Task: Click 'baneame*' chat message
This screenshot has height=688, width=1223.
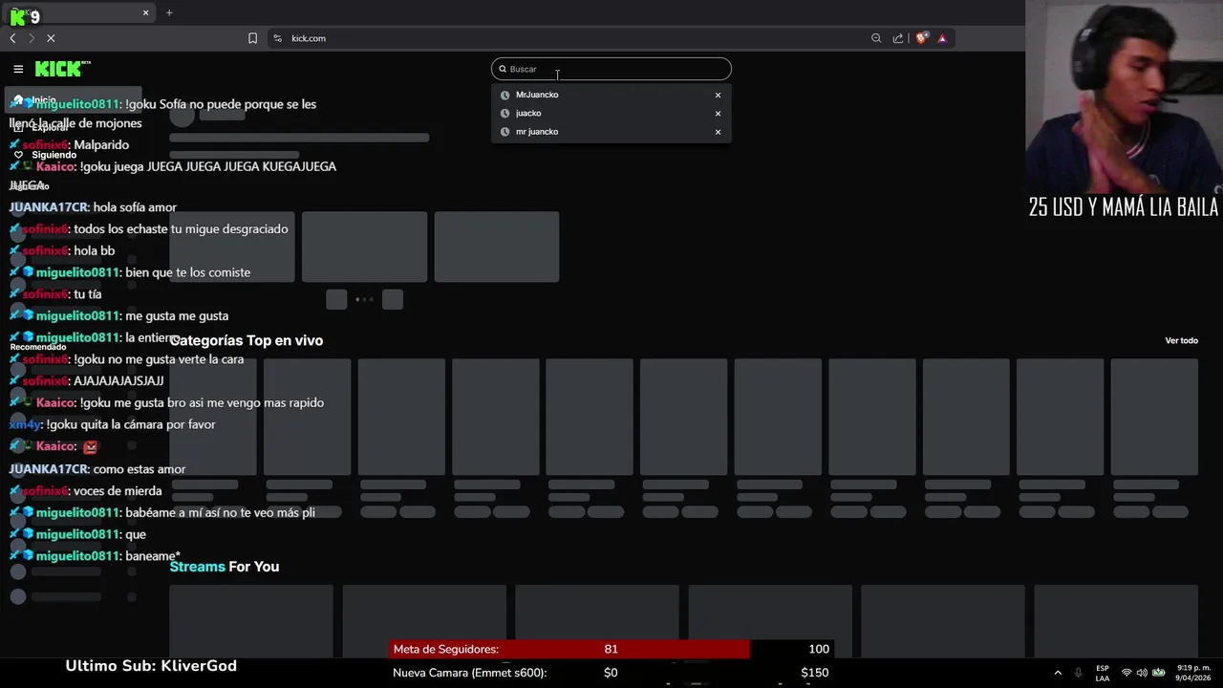Action: pyautogui.click(x=153, y=556)
